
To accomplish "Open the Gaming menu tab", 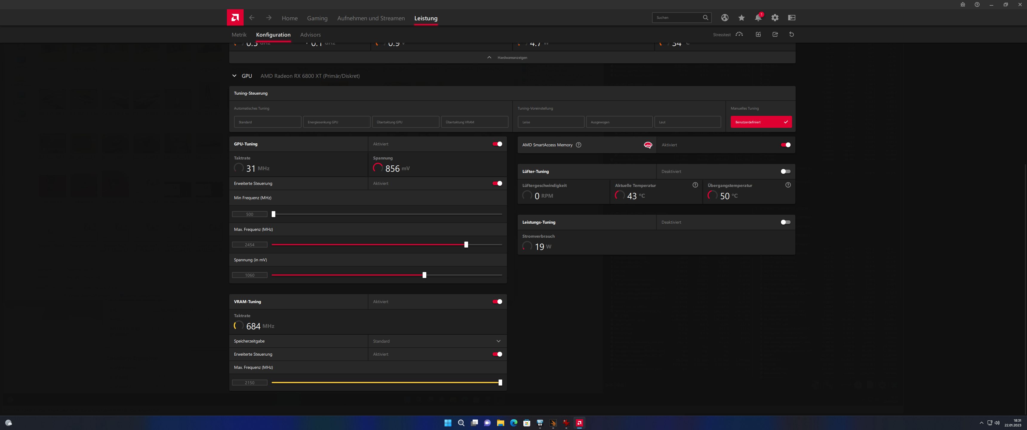I will pyautogui.click(x=317, y=18).
